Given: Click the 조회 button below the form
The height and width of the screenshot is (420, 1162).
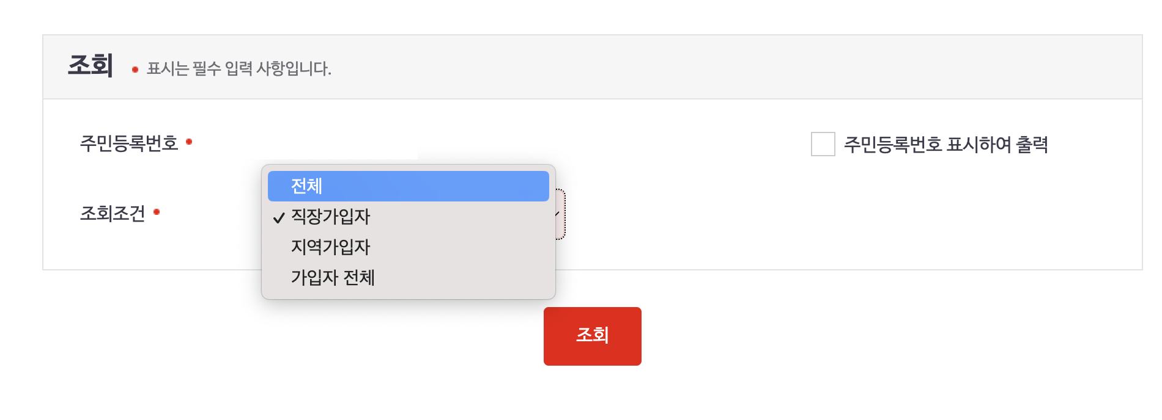Looking at the screenshot, I should [591, 336].
